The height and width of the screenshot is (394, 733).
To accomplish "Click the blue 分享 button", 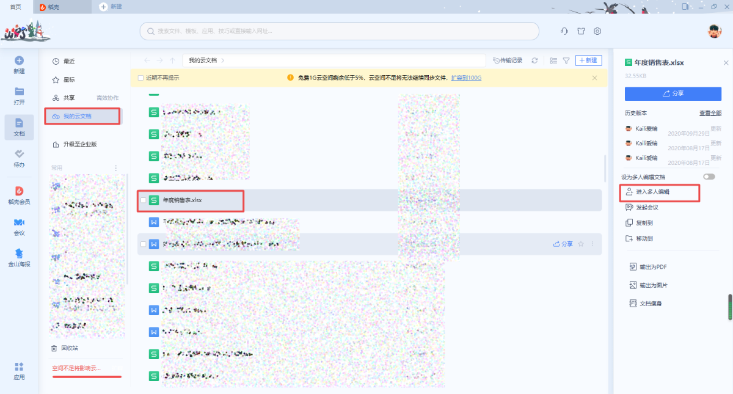I will [673, 93].
